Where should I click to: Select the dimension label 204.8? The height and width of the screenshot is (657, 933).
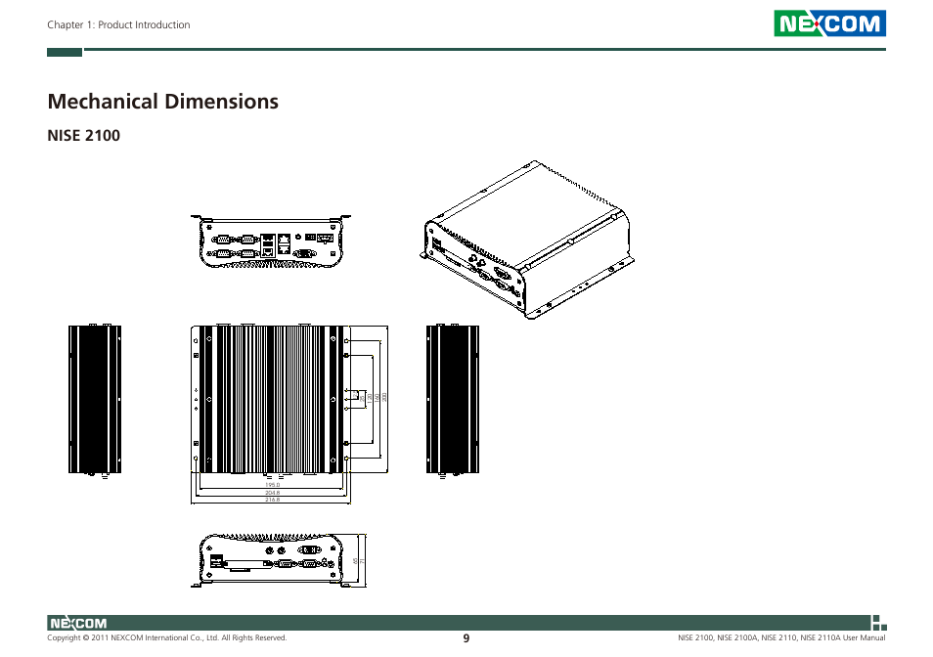[273, 492]
